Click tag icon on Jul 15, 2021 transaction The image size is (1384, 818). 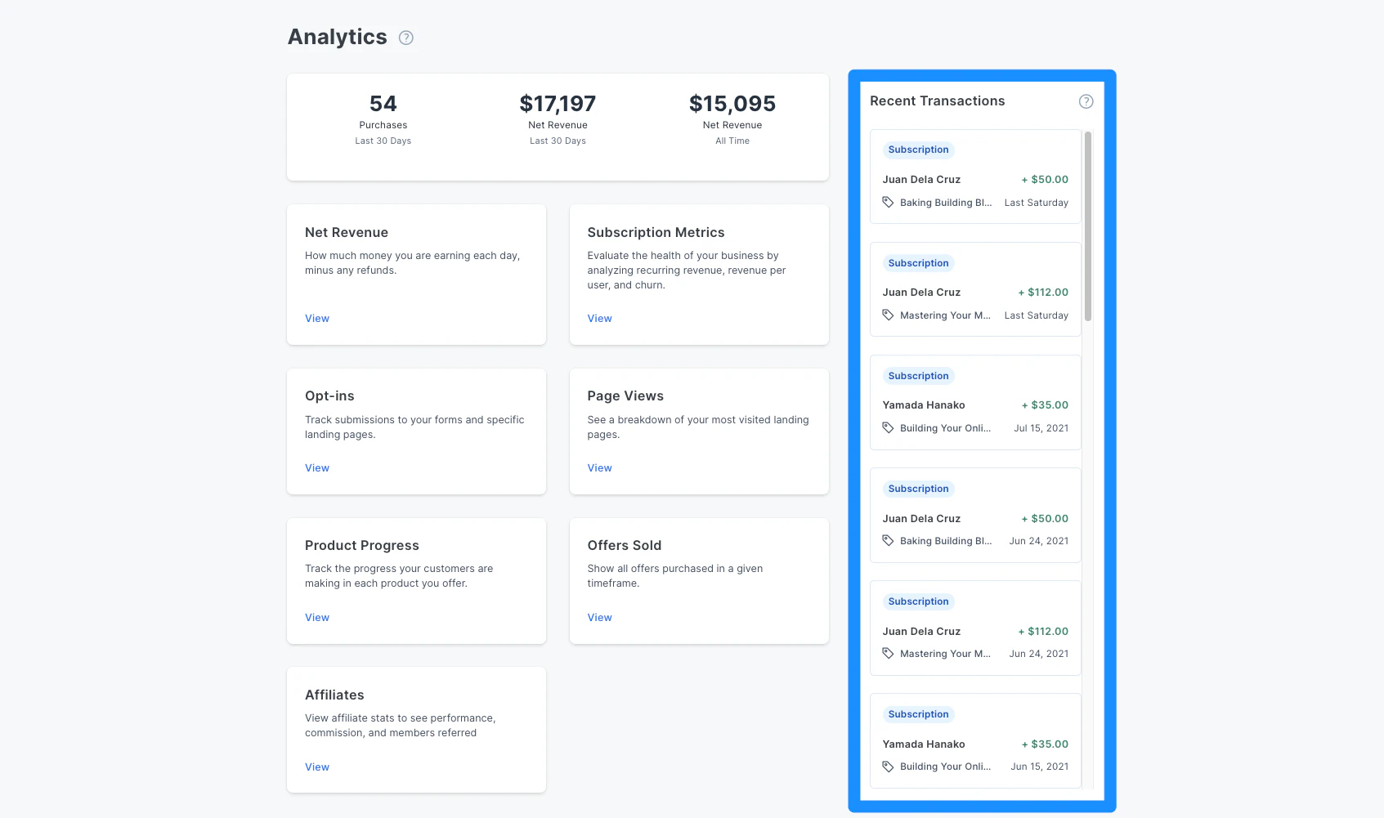coord(888,428)
